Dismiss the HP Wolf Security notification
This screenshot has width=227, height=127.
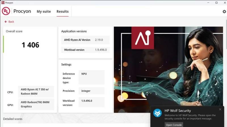click(x=220, y=110)
